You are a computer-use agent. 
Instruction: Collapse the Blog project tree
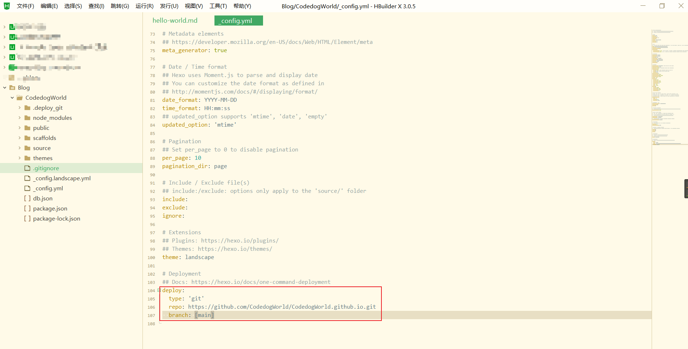click(x=5, y=88)
